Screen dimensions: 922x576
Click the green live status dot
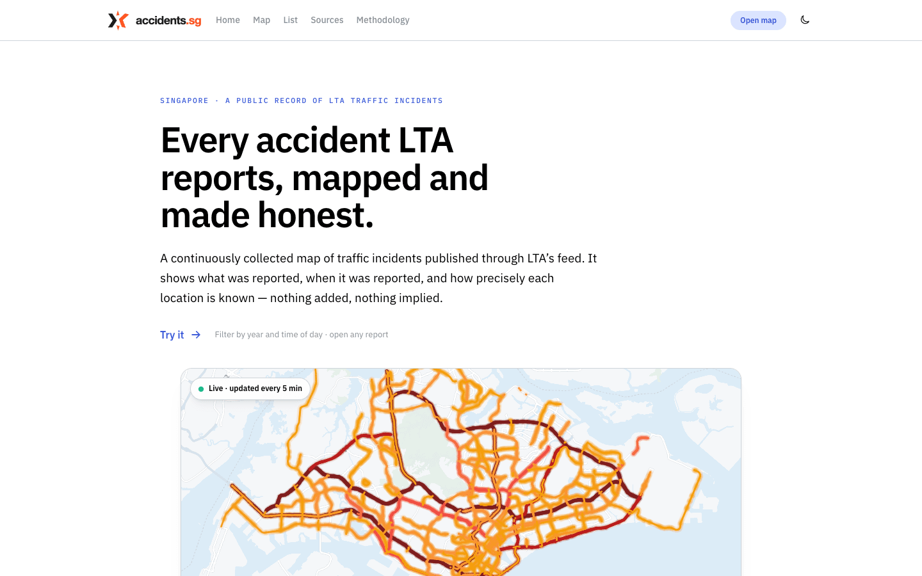point(201,388)
